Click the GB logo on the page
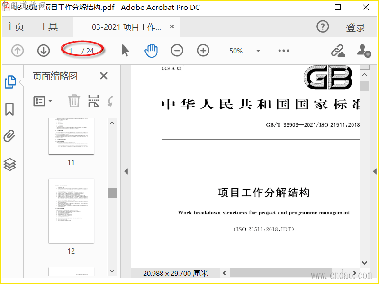 (x=328, y=77)
